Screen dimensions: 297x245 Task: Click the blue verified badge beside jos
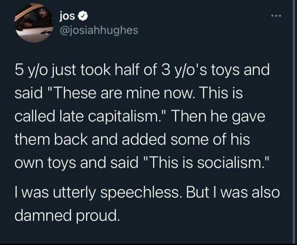[84, 17]
